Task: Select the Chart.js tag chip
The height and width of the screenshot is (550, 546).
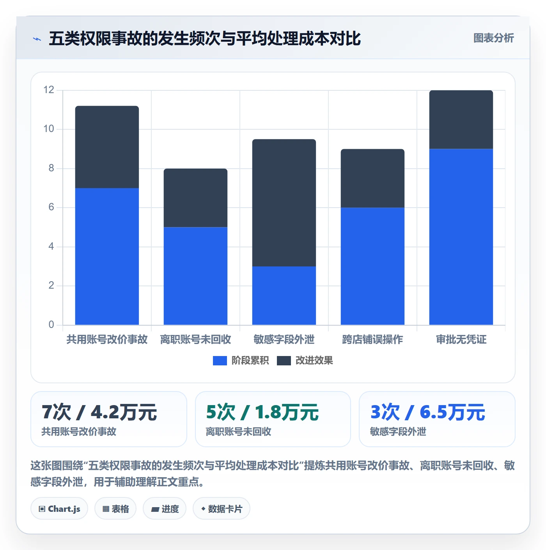Action: pos(59,509)
